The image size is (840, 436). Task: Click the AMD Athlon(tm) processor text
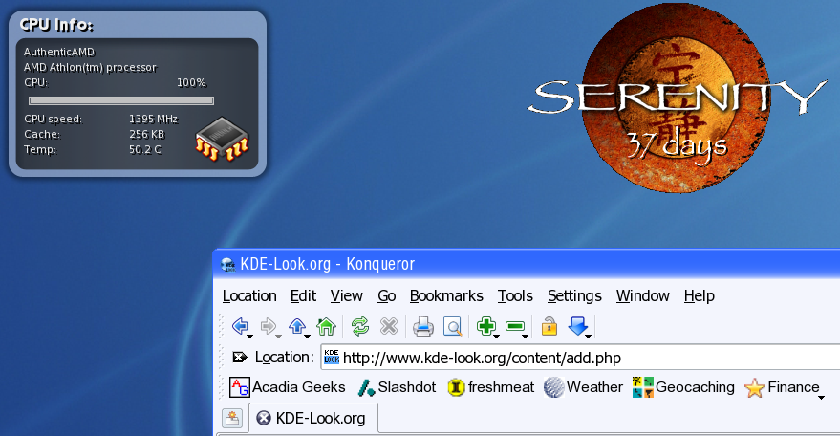click(x=90, y=67)
